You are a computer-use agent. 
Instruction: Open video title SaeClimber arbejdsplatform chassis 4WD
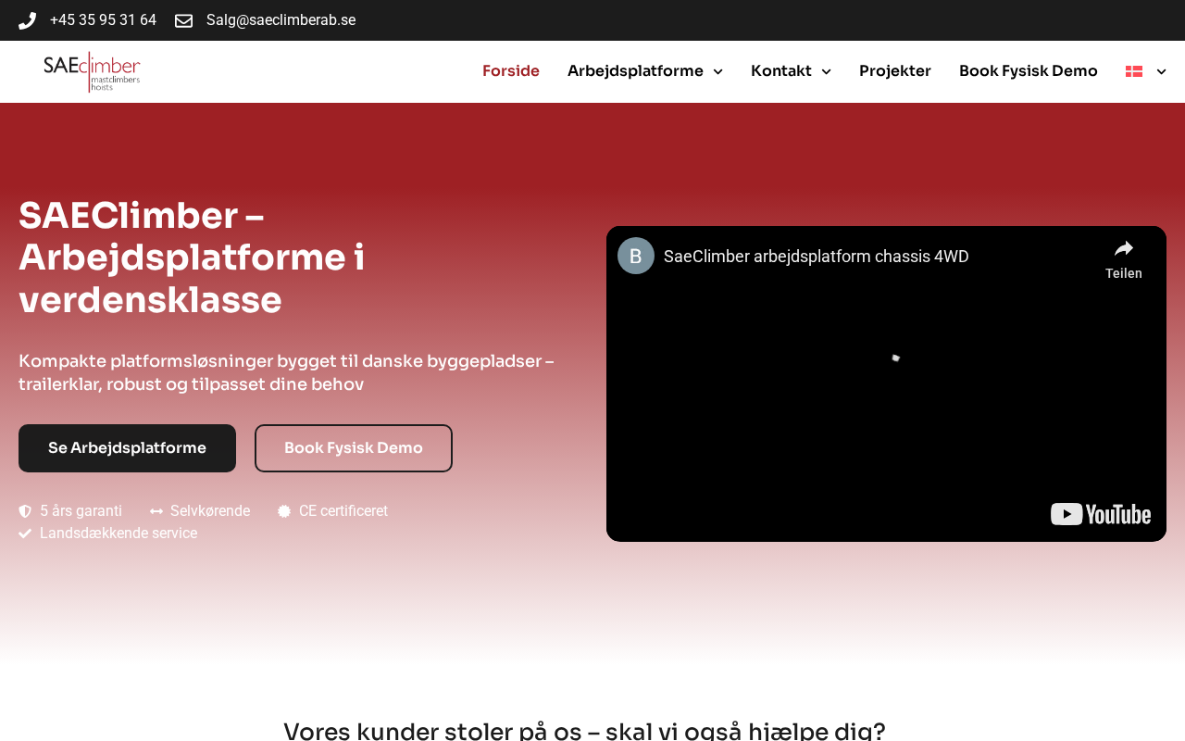[817, 257]
